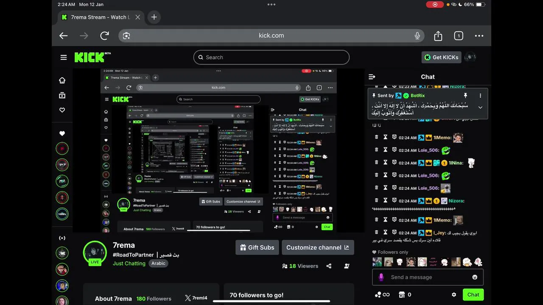The height and width of the screenshot is (305, 543).
Task: Open the Nizora username in chat
Action: tap(456, 201)
